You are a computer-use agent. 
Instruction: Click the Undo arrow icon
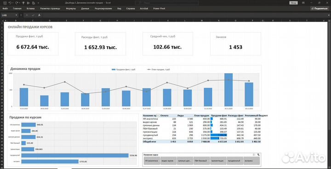click(10, 3)
